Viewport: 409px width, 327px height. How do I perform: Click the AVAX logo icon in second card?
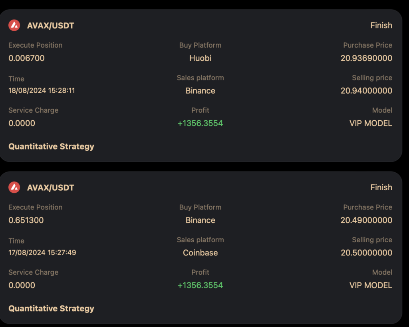(14, 187)
